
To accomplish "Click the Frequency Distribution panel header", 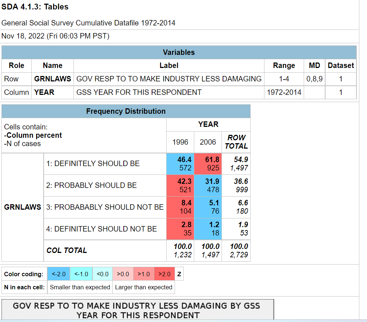I will pos(126,111).
